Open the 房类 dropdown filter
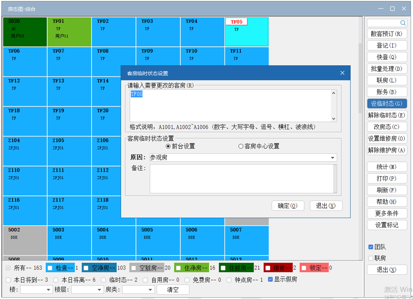Viewport: 413px width, 299px height. point(150,290)
